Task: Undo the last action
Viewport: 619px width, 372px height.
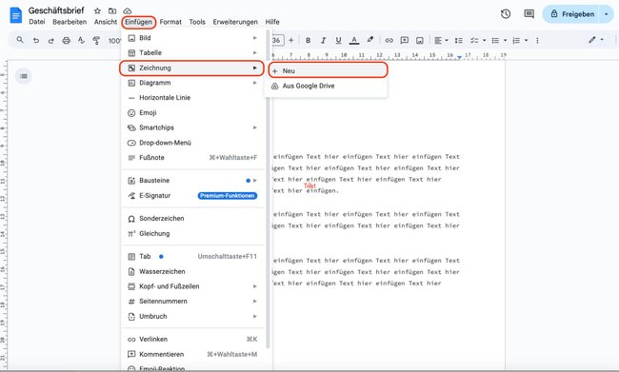Action: point(36,40)
